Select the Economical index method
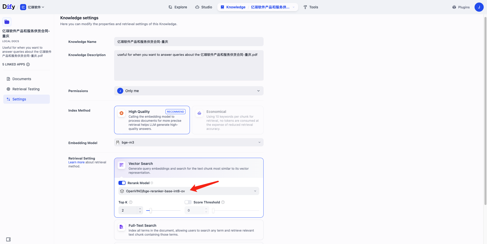 pos(228,120)
